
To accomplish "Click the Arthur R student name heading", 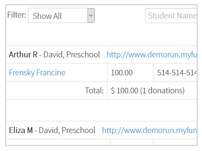I will 23,54.
